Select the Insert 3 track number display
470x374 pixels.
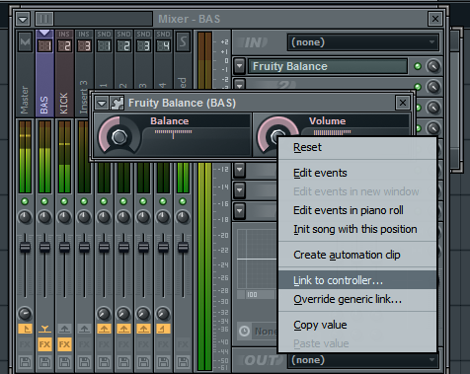click(84, 45)
